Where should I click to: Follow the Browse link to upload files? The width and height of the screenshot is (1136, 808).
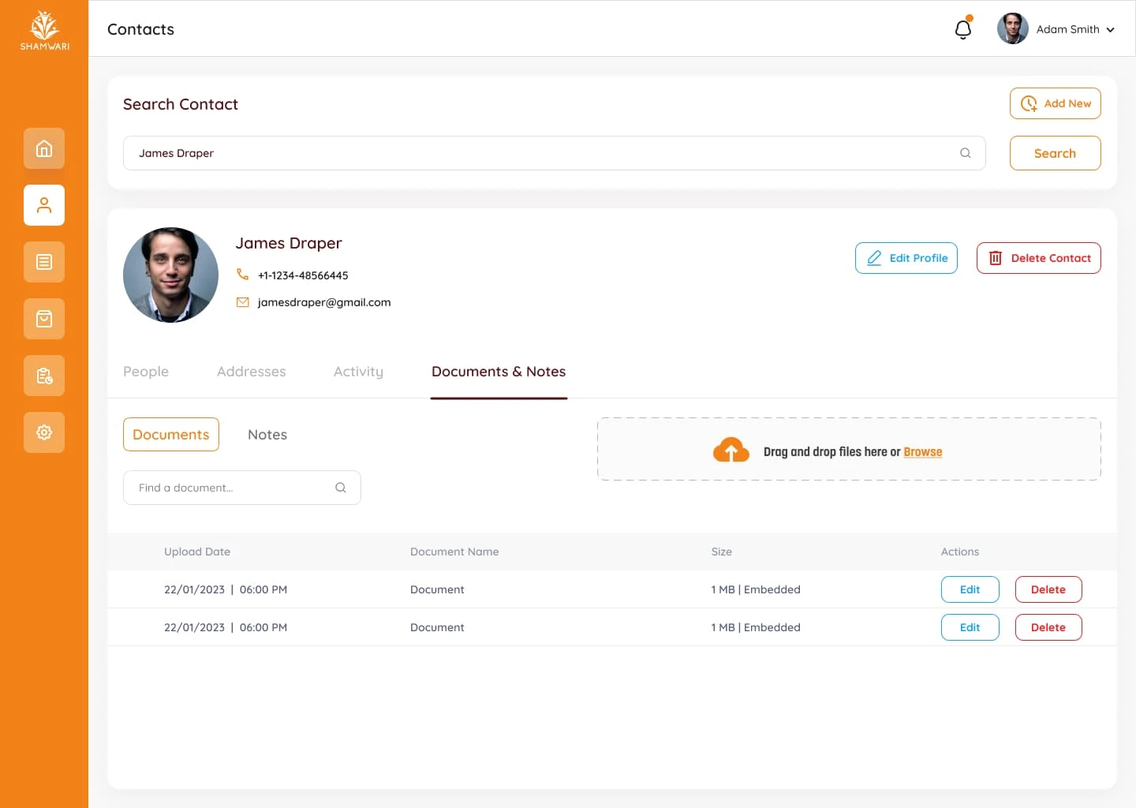[922, 452]
